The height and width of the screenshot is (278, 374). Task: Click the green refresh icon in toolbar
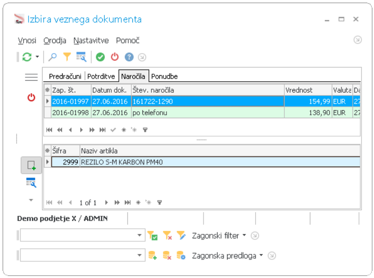click(27, 57)
